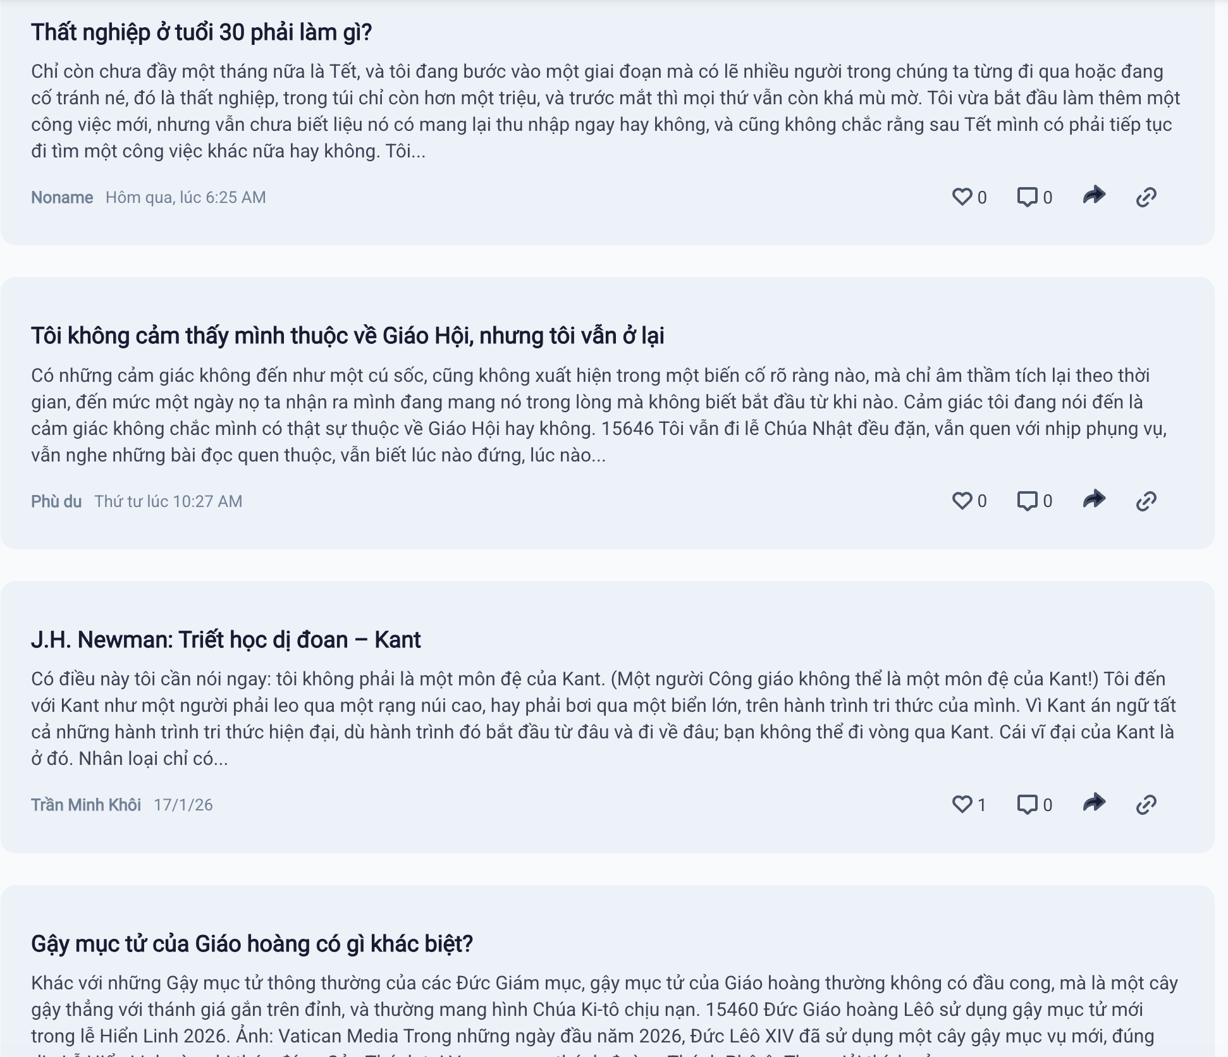Open 'J.H. Newman: Triết học dị đoan – Kant' title

[x=226, y=640]
